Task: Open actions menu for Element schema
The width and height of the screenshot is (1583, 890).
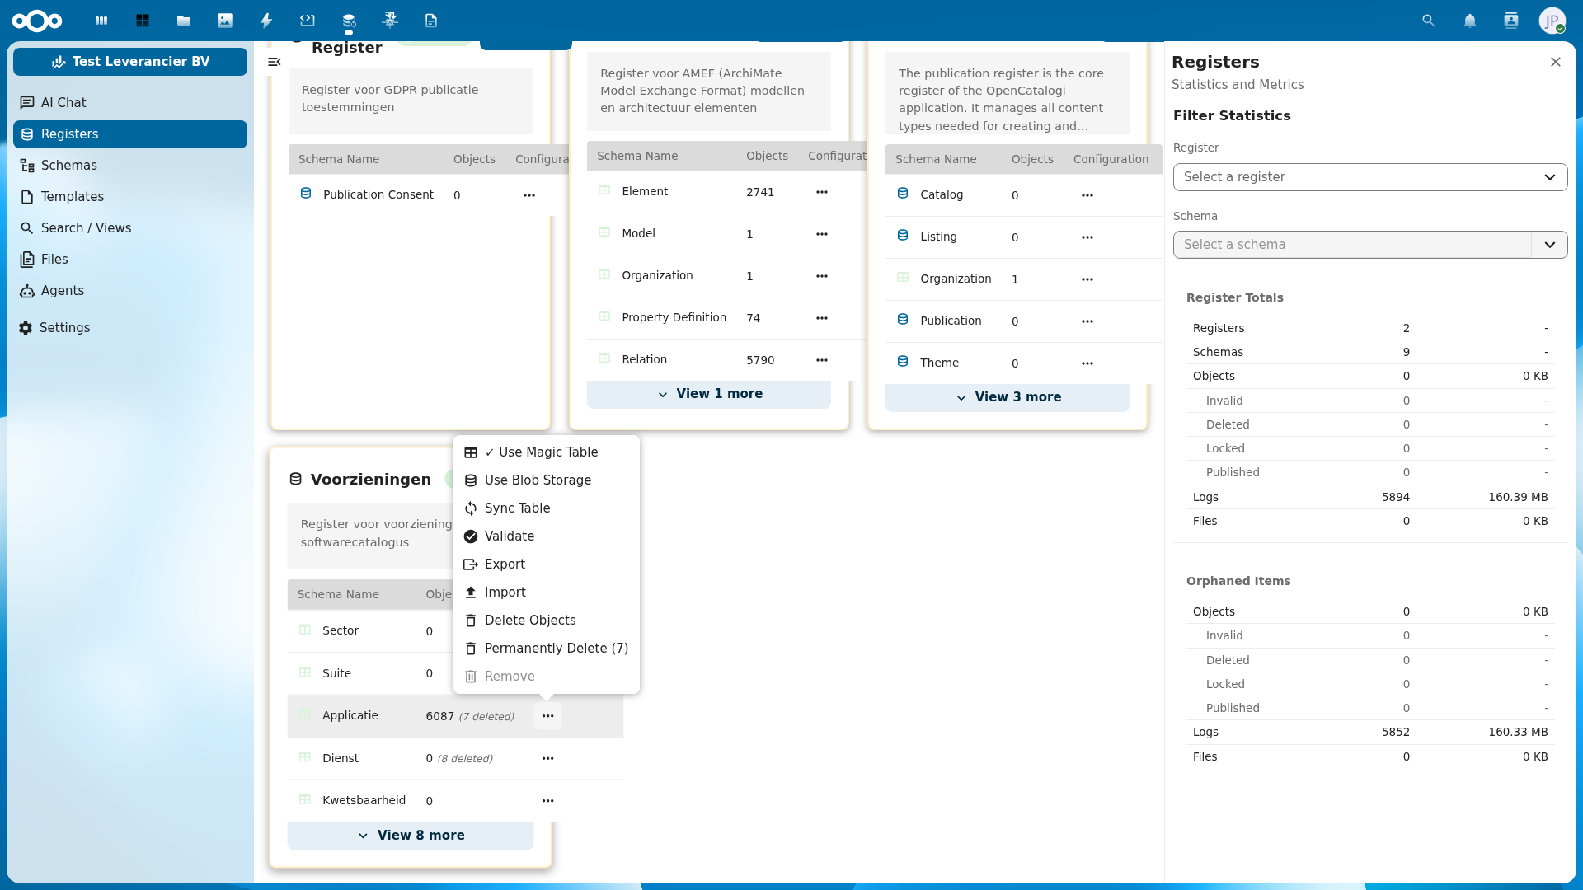Action: [821, 192]
